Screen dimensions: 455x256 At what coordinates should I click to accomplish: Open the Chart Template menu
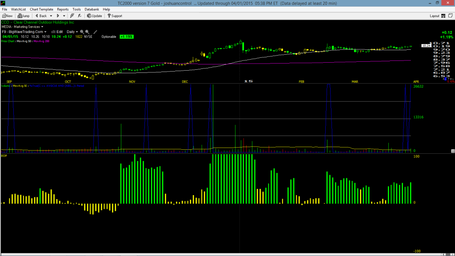(41, 9)
